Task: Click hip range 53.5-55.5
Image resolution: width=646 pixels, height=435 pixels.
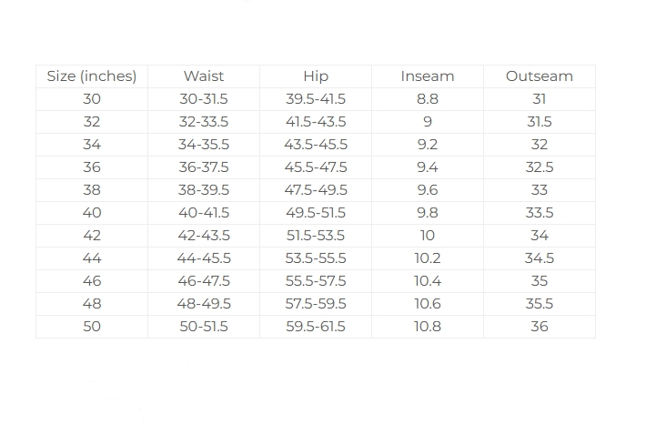Action: coord(316,258)
